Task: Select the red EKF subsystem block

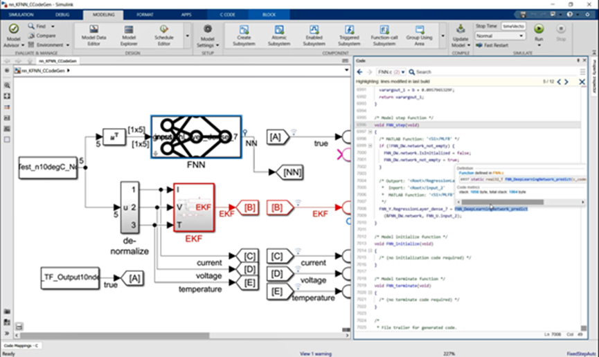Action: tap(194, 208)
